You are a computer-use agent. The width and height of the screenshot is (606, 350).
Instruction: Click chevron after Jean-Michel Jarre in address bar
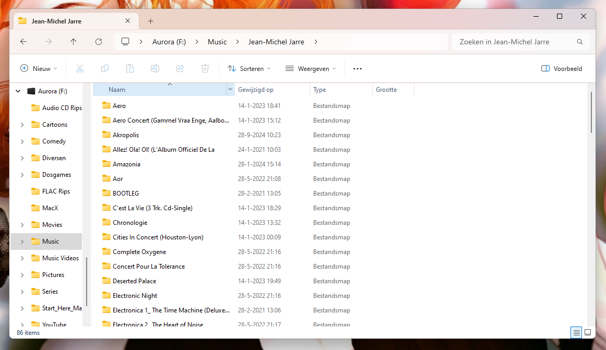tap(316, 42)
